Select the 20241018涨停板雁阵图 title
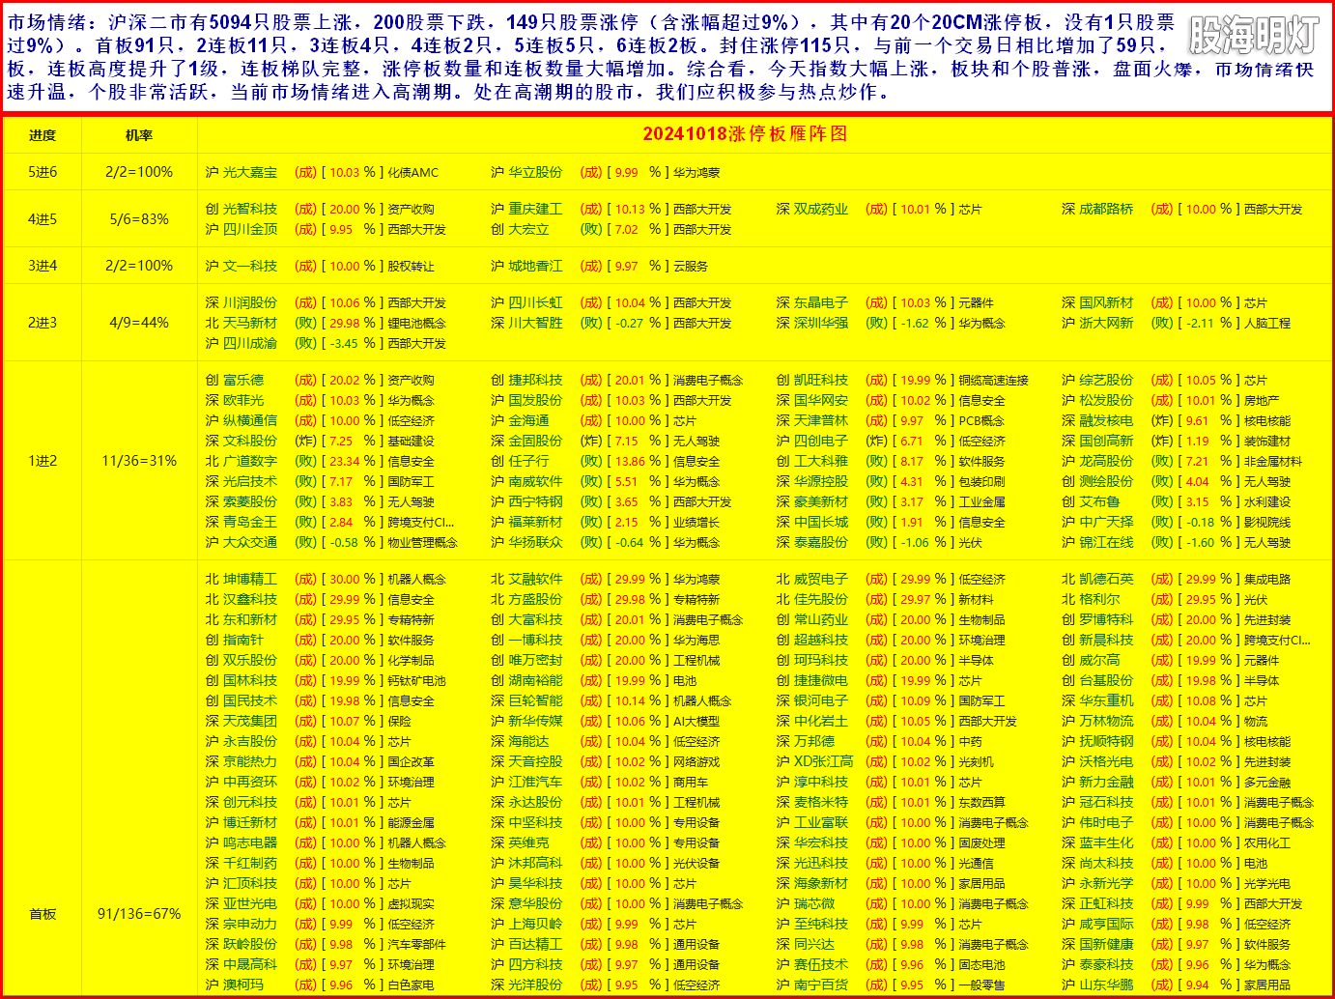 pos(745,134)
